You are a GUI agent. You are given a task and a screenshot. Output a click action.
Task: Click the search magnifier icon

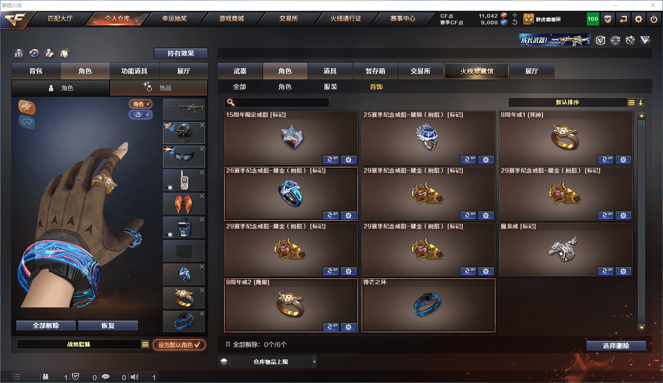tap(231, 102)
